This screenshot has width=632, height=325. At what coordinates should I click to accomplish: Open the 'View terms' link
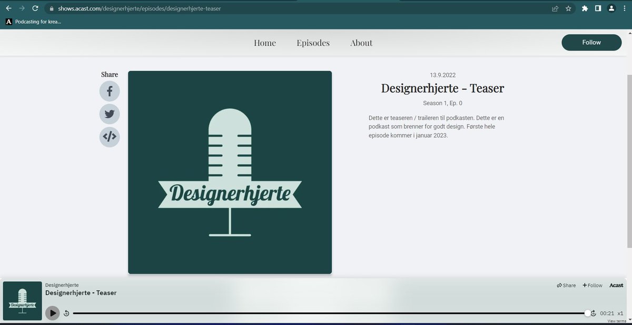pyautogui.click(x=617, y=321)
